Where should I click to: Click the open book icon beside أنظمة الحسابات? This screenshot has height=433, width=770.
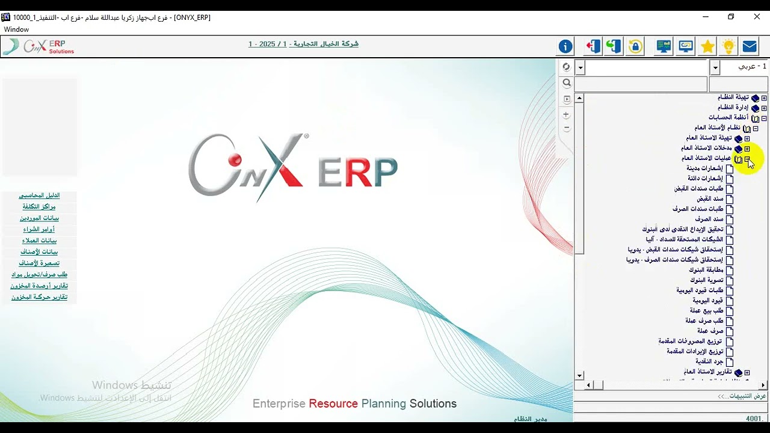coord(755,118)
